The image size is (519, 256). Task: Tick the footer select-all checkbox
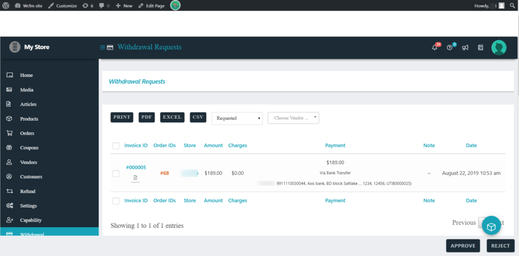click(116, 201)
